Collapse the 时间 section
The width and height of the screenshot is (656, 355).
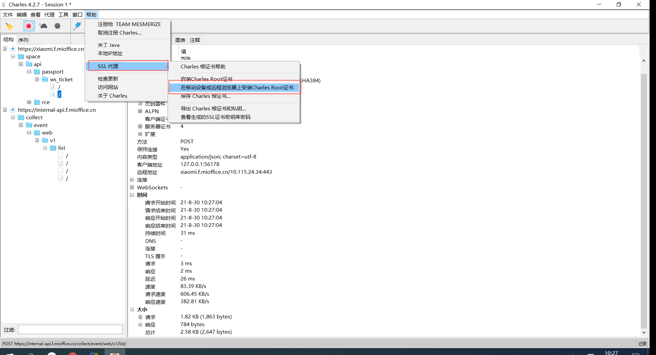pos(132,195)
